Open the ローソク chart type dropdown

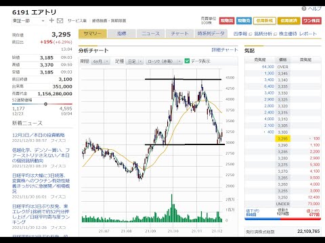pyautogui.click(x=164, y=61)
